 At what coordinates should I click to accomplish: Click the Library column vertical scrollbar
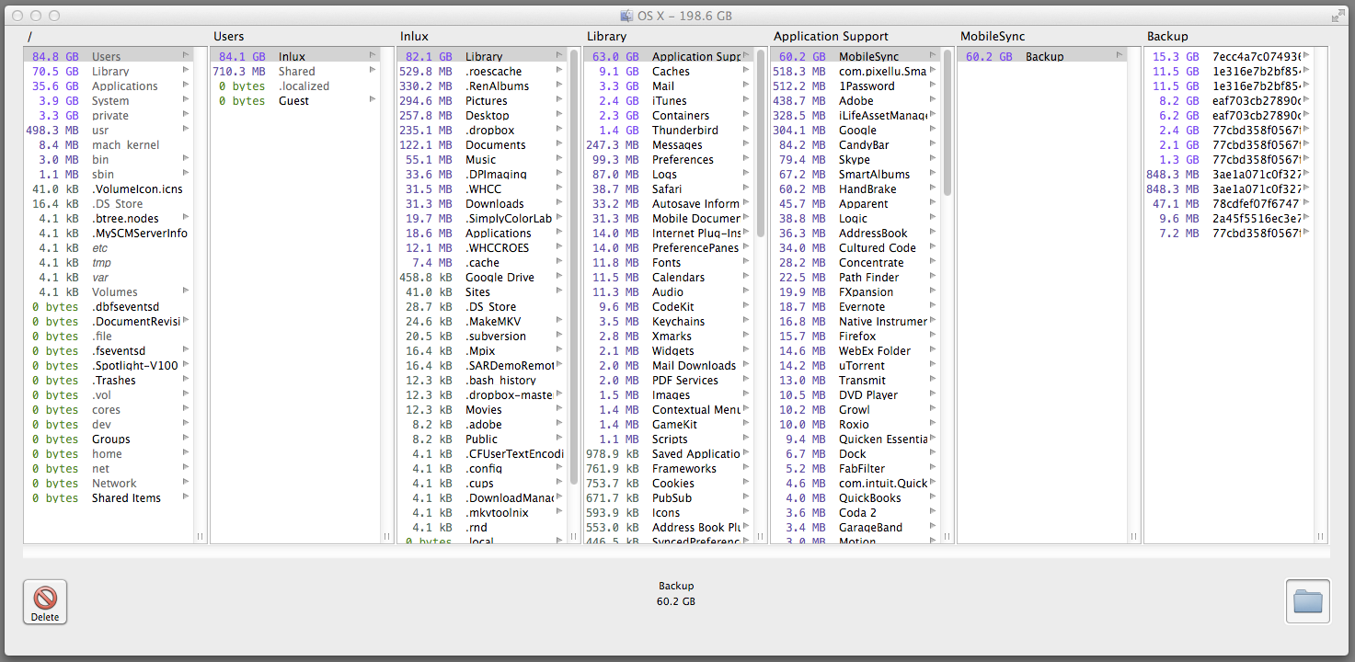click(x=761, y=143)
